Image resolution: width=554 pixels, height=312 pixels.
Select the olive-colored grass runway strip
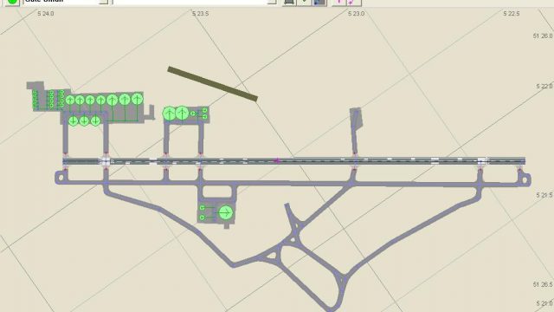coord(212,84)
